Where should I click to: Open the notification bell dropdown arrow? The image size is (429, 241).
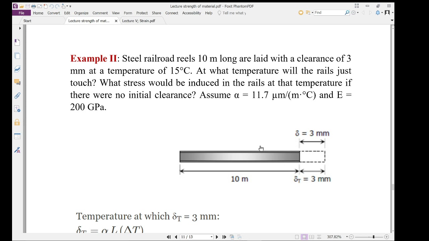pos(382,13)
